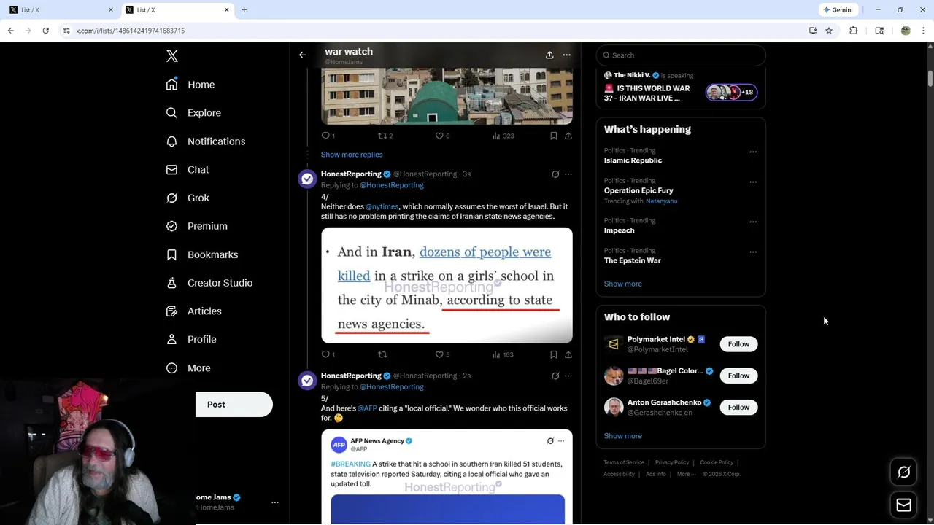Viewport: 934px width, 525px height.
Task: Open Grok in sidebar
Action: 188,198
